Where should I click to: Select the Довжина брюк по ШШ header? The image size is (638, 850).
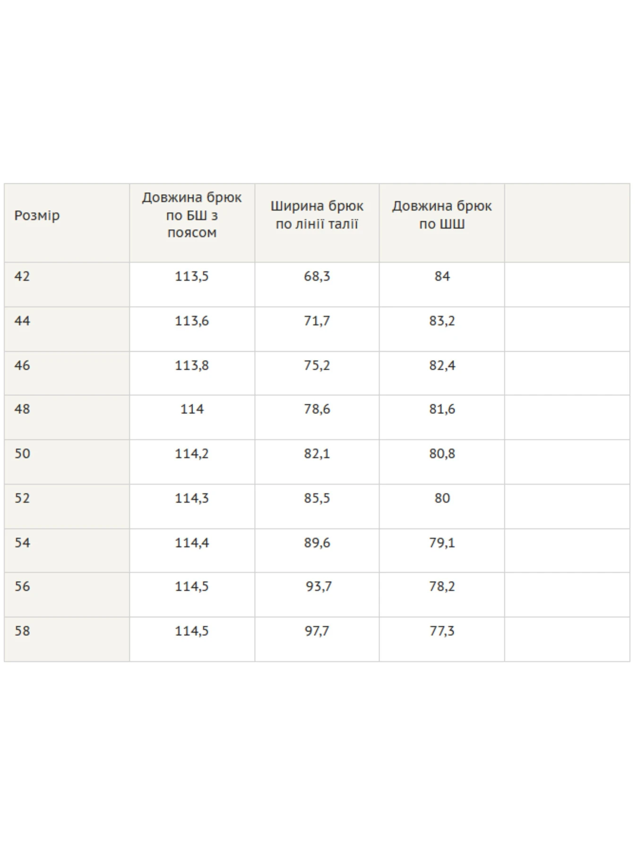click(442, 215)
